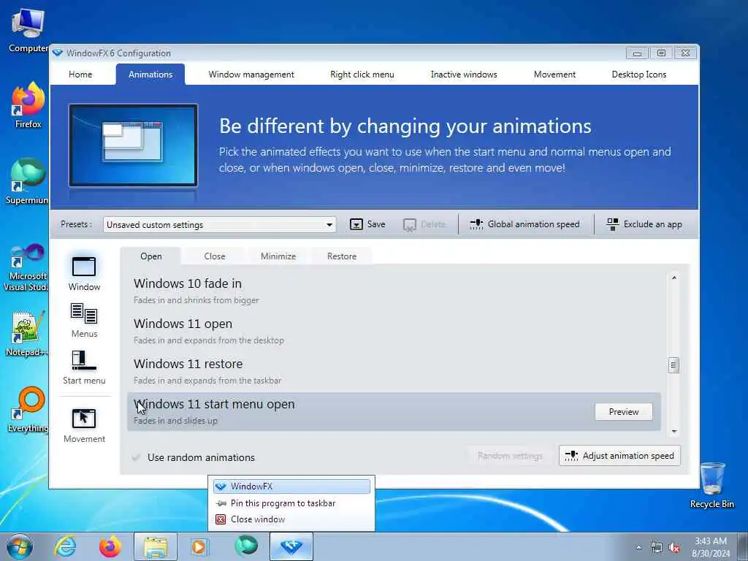Open the Computer desktop icon
This screenshot has width=748, height=561.
[28, 29]
